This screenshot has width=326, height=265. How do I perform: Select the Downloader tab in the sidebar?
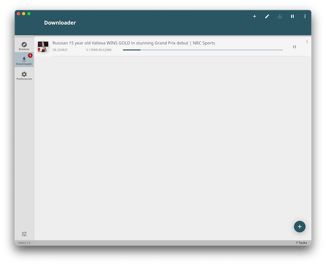[x=24, y=60]
